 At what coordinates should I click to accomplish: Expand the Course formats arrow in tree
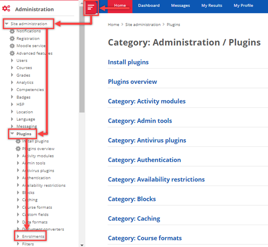tap(18, 207)
